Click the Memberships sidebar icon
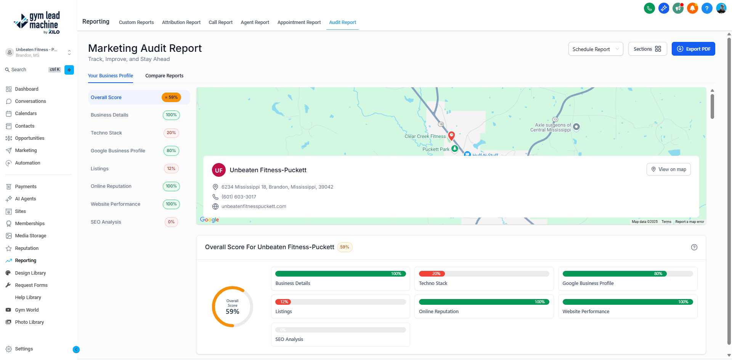The image size is (732, 360). coord(9,224)
